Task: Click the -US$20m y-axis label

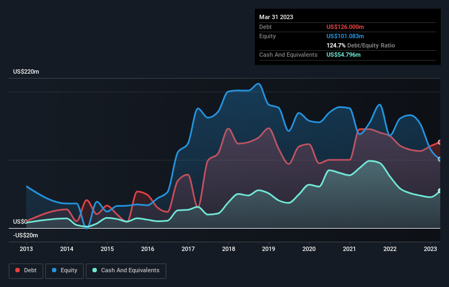Action: click(x=26, y=235)
